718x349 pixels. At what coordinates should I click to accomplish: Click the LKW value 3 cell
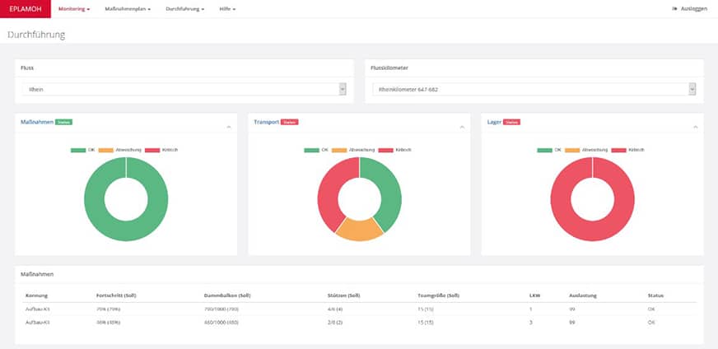pyautogui.click(x=531, y=323)
